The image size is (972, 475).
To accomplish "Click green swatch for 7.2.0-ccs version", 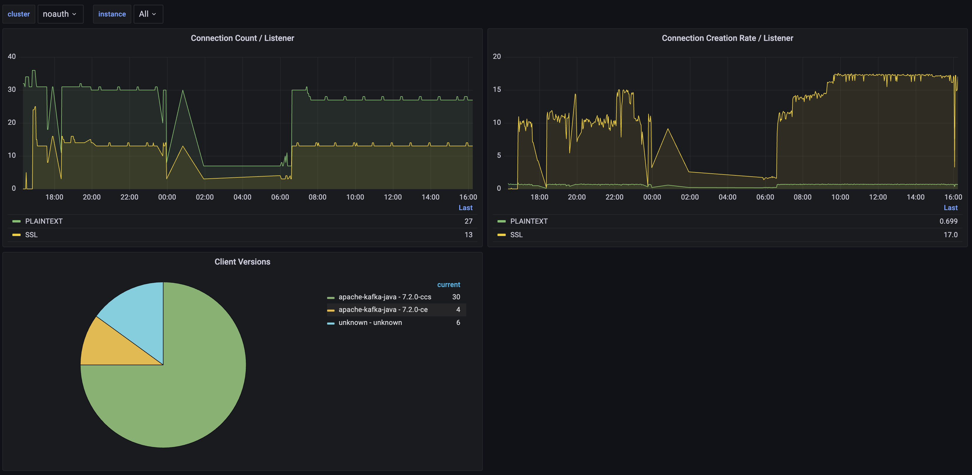I will (x=331, y=298).
